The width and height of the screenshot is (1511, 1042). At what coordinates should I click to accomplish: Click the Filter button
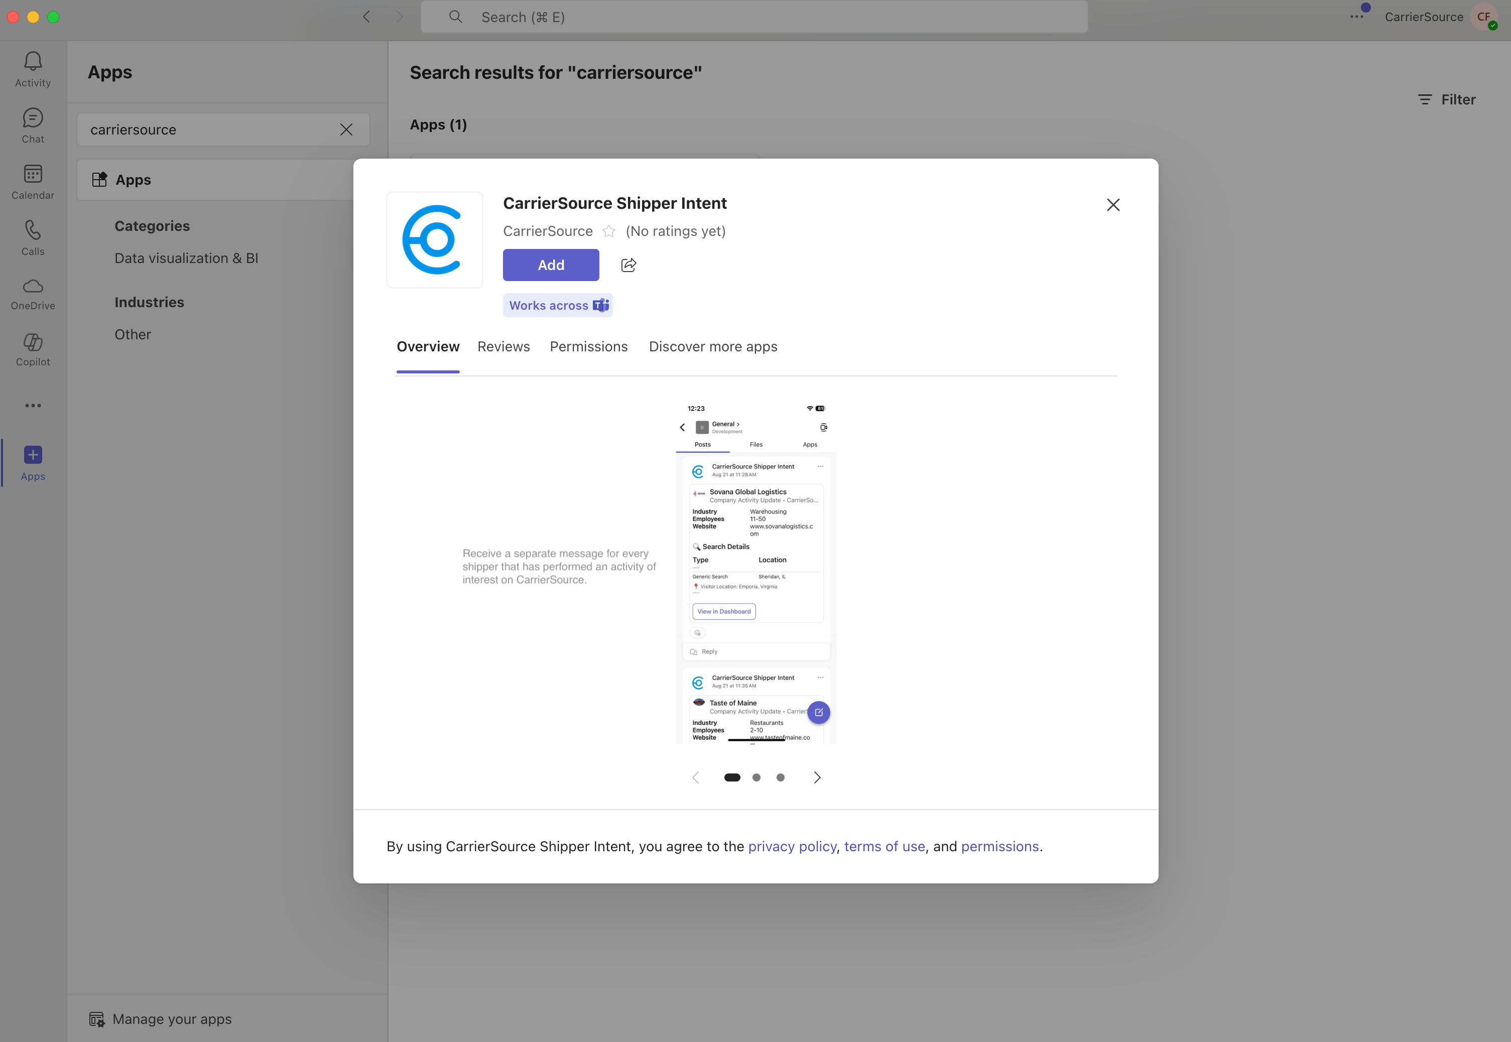coord(1446,99)
